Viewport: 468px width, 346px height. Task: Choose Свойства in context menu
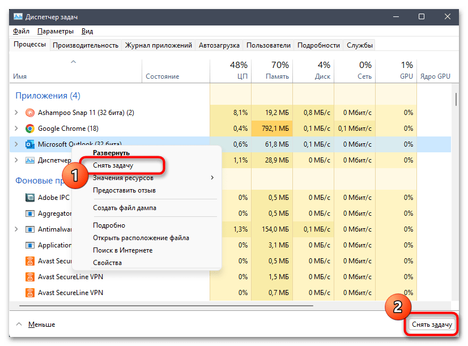click(x=107, y=263)
